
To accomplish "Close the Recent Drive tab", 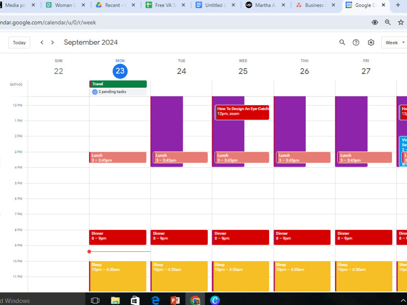I will click(133, 5).
